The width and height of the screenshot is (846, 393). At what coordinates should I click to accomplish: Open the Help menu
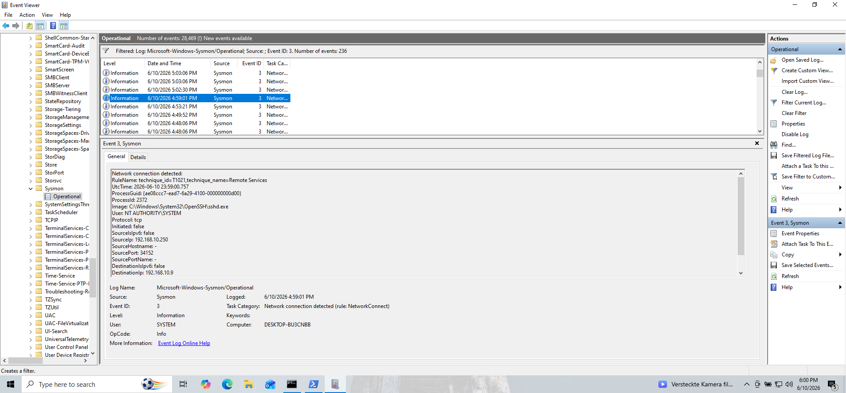click(x=65, y=15)
